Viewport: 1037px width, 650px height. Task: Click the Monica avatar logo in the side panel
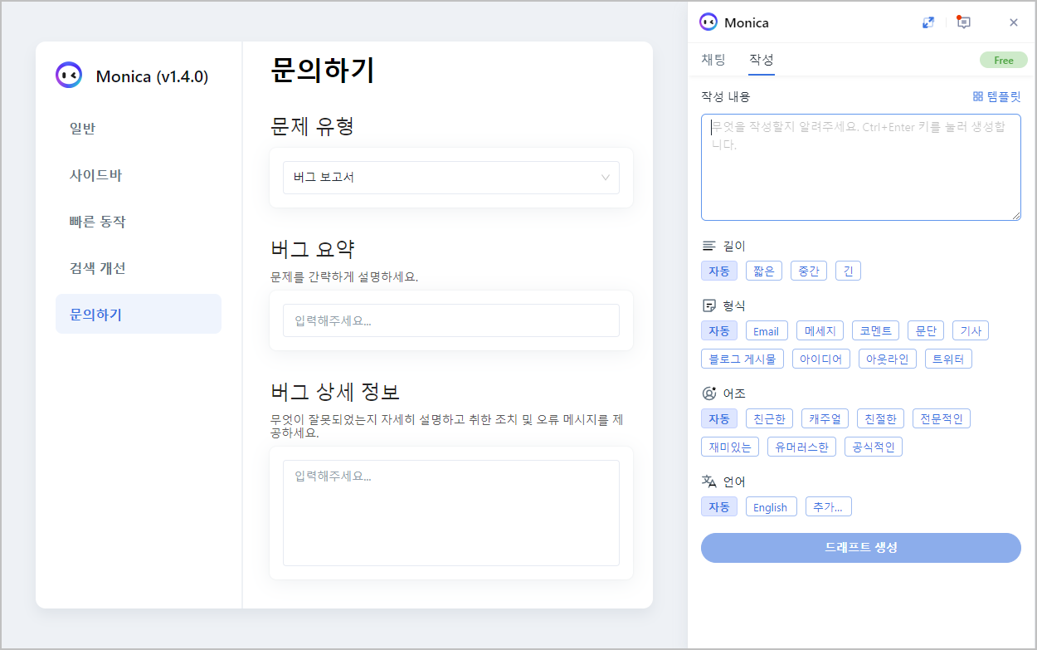708,22
